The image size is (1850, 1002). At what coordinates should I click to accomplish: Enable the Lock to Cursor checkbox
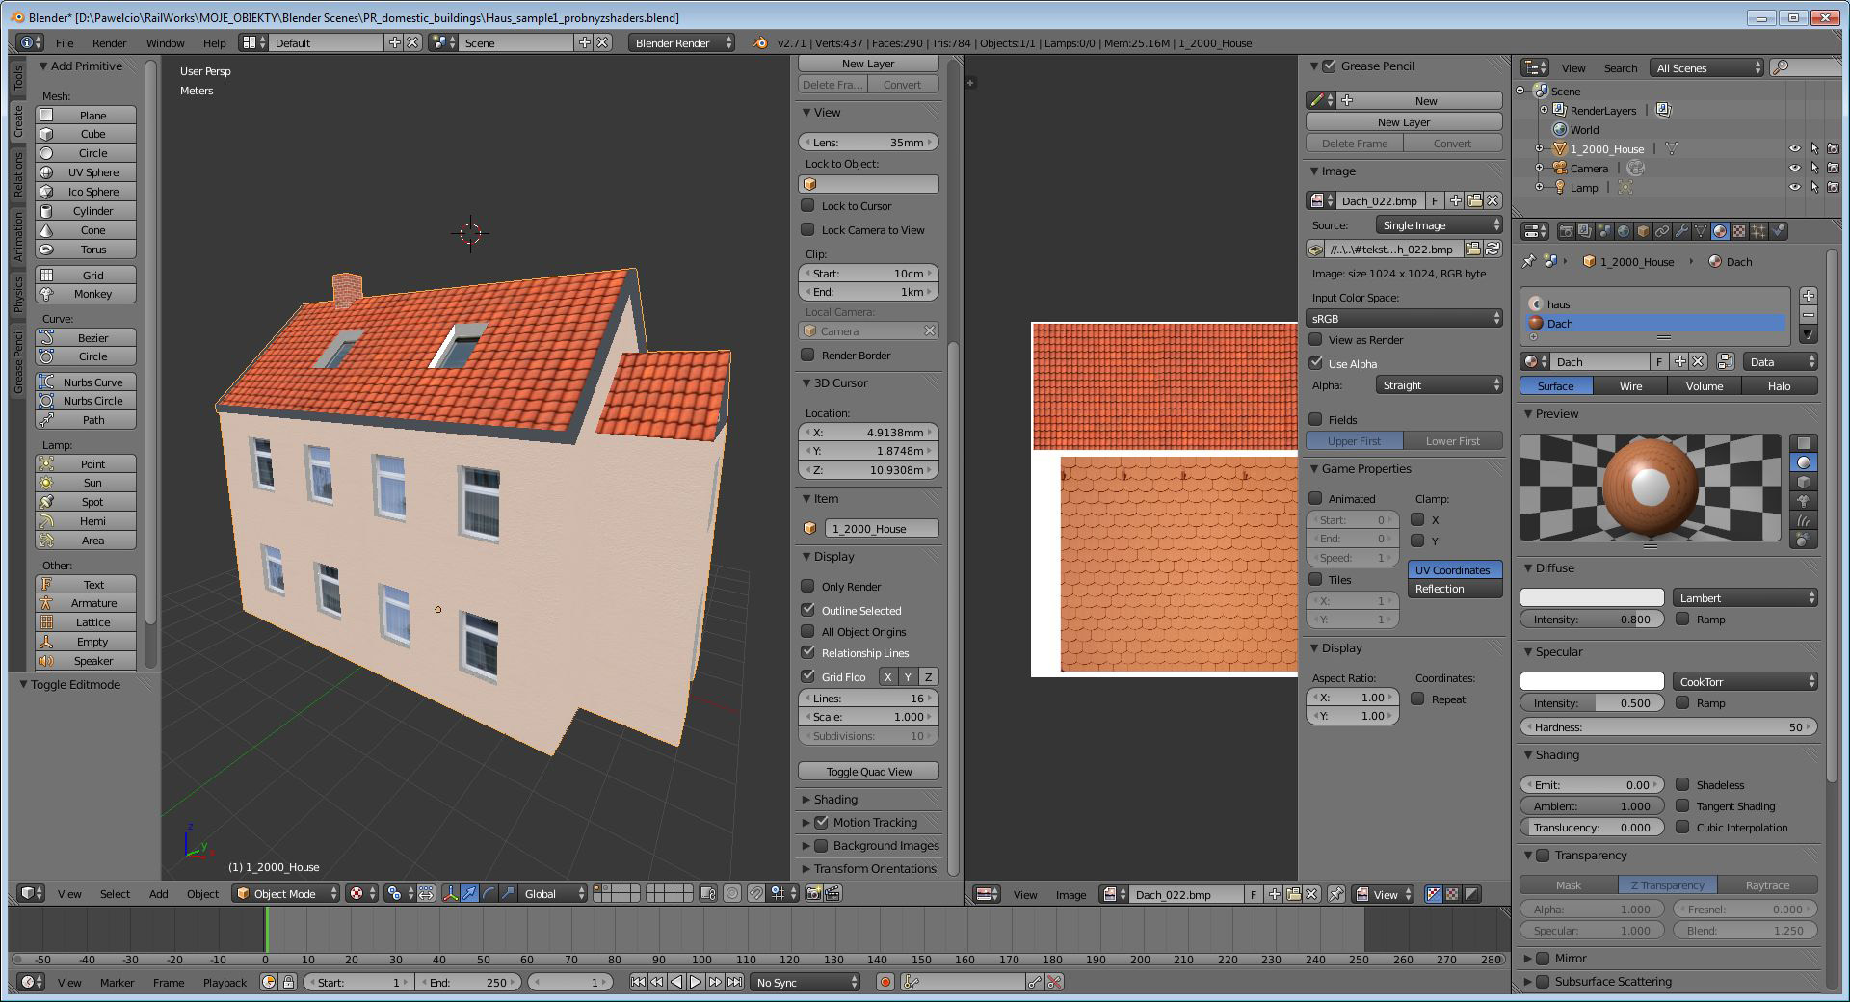tap(808, 205)
